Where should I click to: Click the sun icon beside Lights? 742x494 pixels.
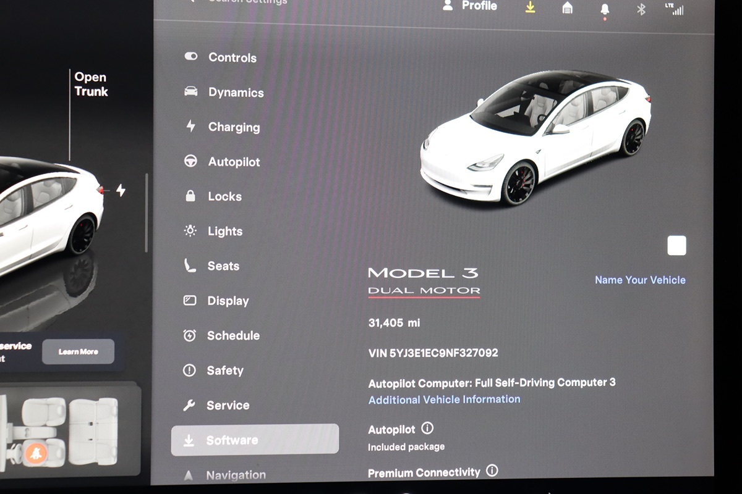point(190,231)
